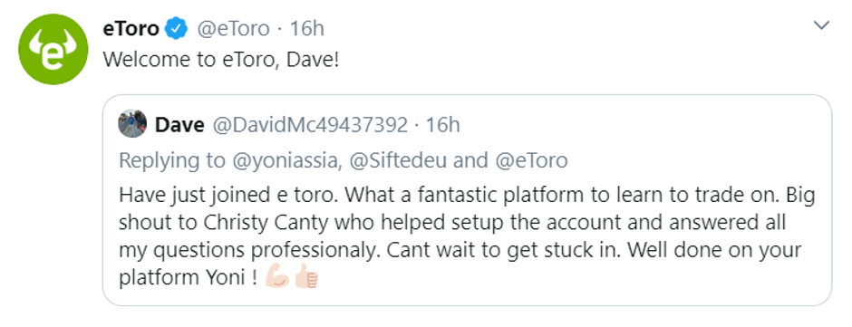Open the tweet options chevron menu
852x327 pixels.
point(821,25)
